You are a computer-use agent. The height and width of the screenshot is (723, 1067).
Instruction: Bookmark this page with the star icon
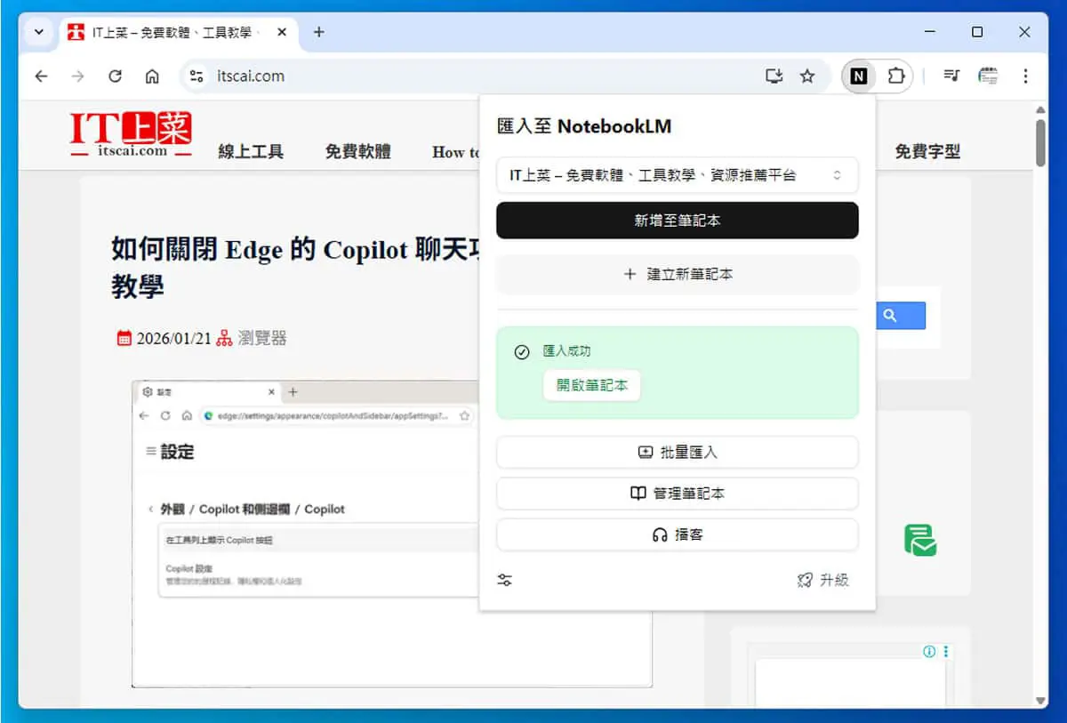coord(807,76)
